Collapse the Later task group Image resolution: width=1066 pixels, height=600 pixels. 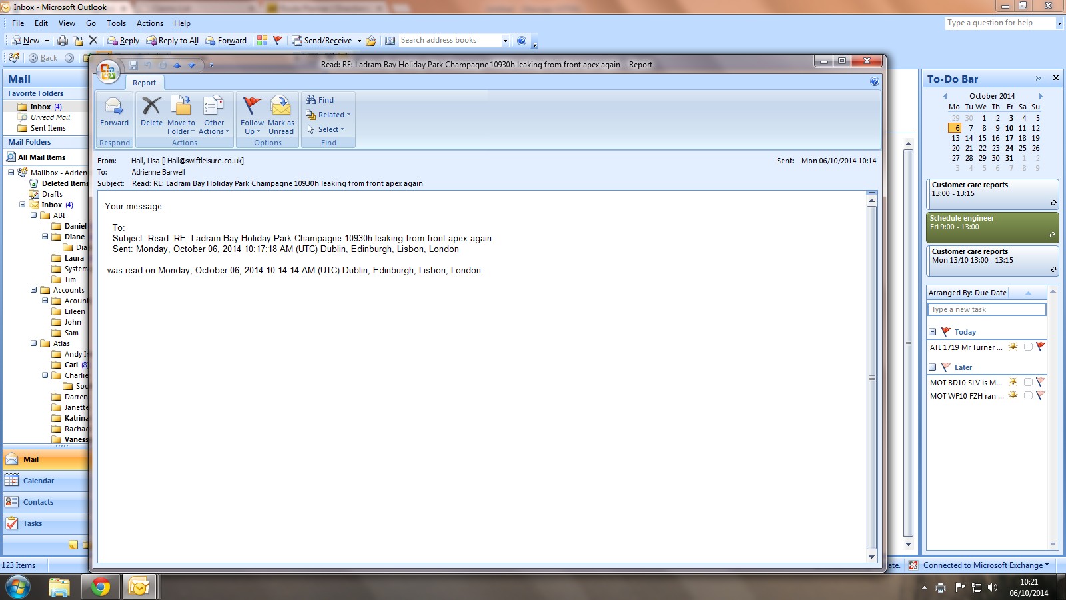pyautogui.click(x=933, y=367)
